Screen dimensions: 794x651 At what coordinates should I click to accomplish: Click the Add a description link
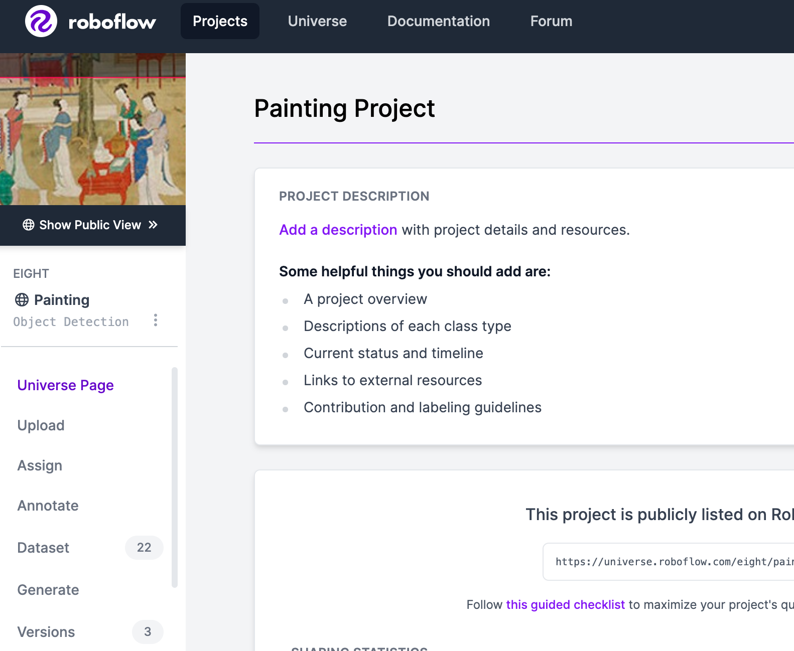[338, 230]
